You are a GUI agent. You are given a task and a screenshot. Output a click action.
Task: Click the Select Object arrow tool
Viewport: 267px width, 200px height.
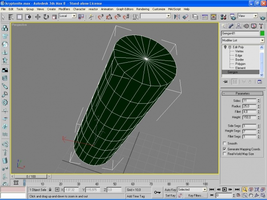pos(3,17)
